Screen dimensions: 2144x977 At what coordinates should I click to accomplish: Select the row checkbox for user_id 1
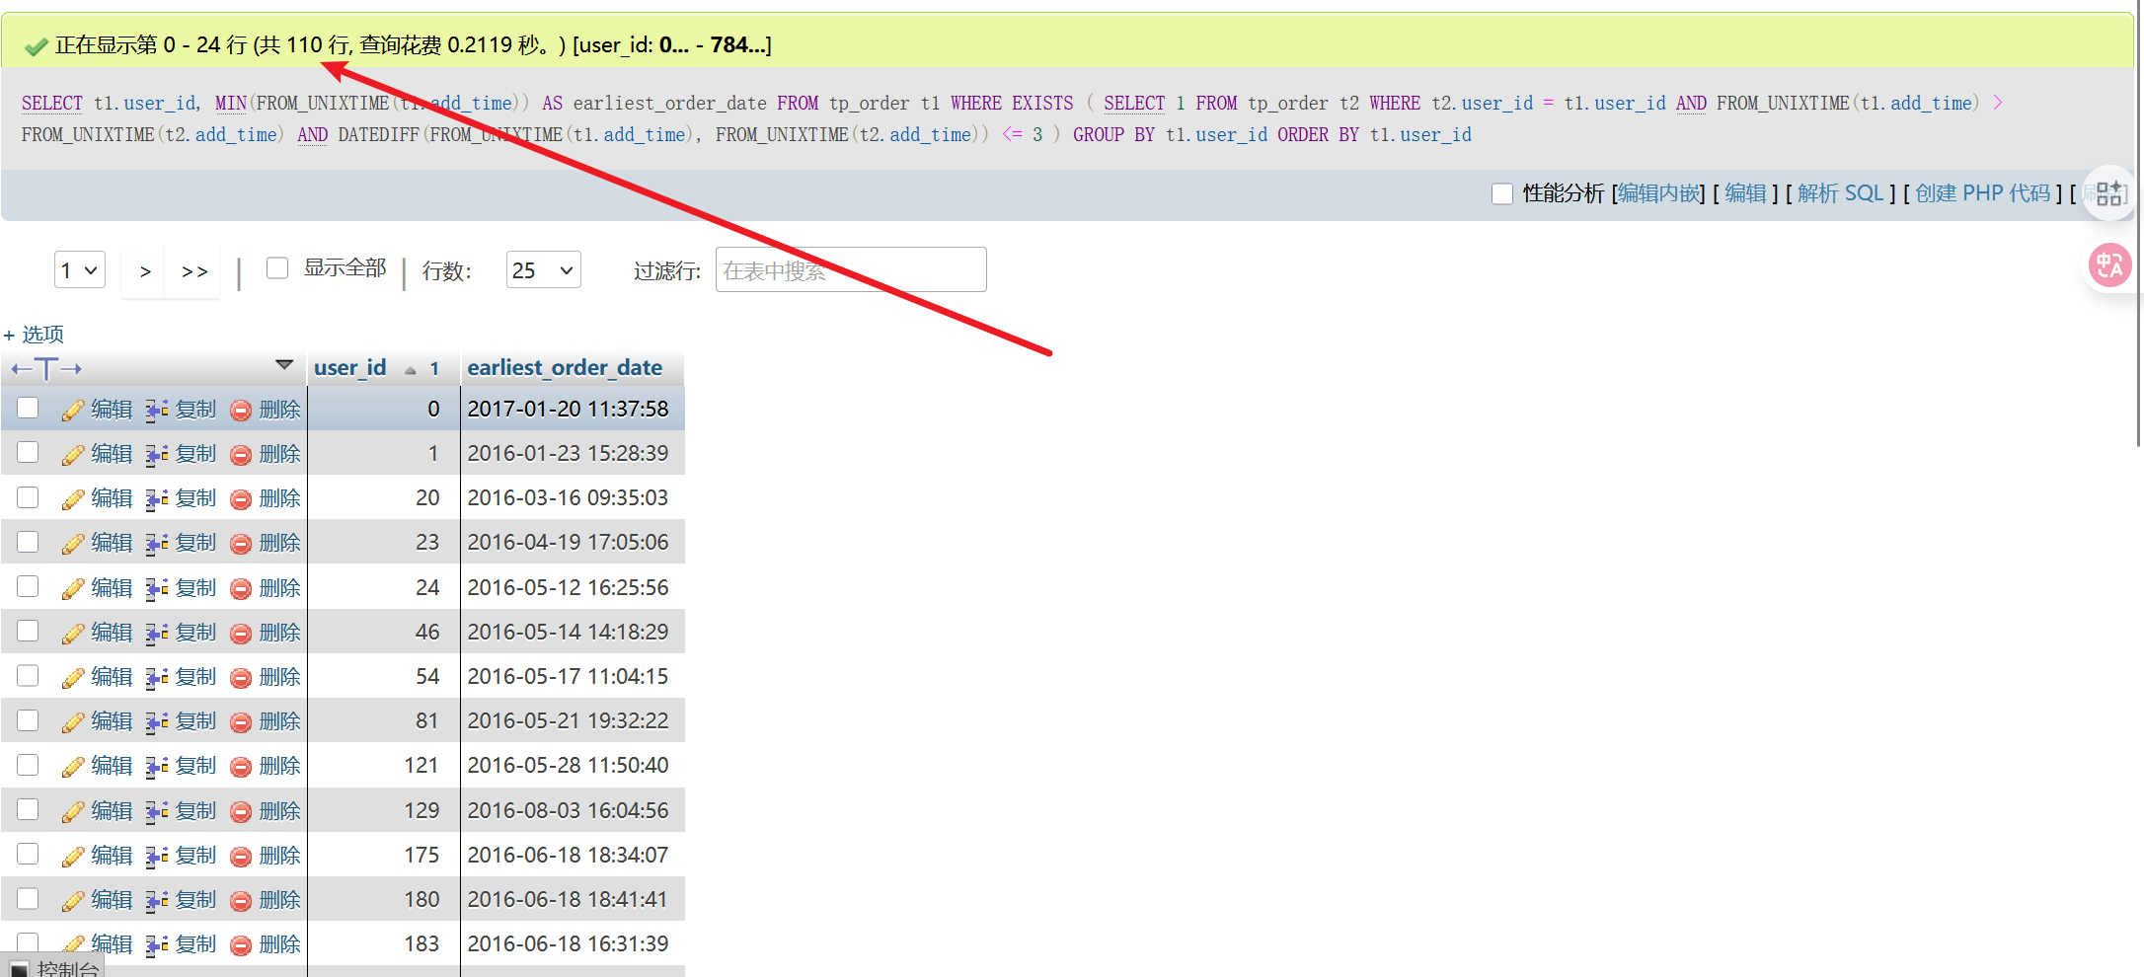pos(28,453)
